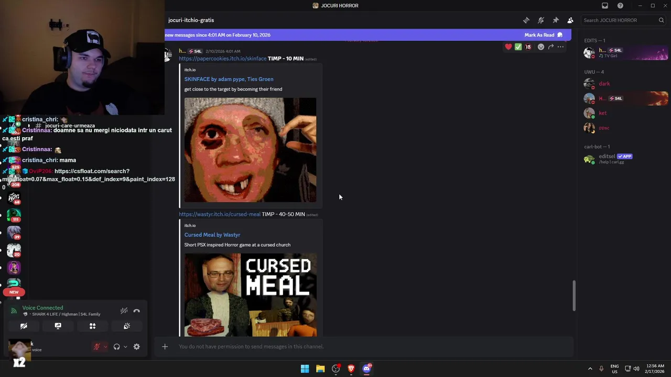This screenshot has width=671, height=377.
Task: Click the chat scrollbar thumb
Action: 574,296
